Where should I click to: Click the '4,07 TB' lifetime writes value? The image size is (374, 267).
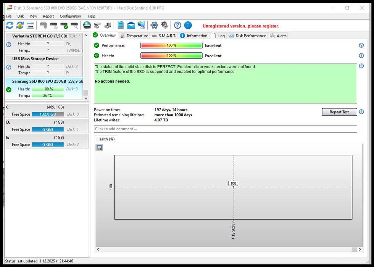tap(161, 120)
